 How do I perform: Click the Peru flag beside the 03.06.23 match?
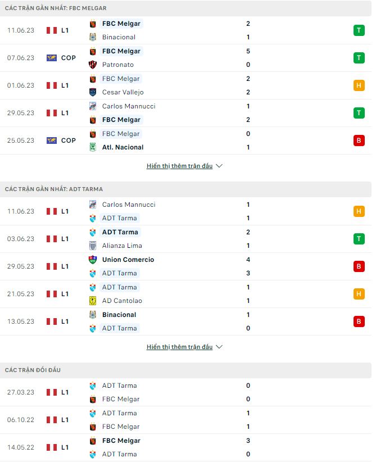point(52,239)
